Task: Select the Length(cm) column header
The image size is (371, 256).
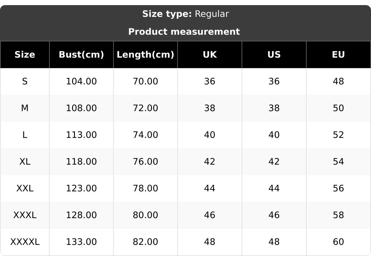Action: click(x=145, y=55)
